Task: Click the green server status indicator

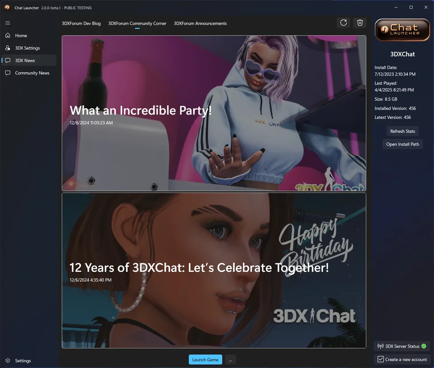Action: click(x=424, y=346)
